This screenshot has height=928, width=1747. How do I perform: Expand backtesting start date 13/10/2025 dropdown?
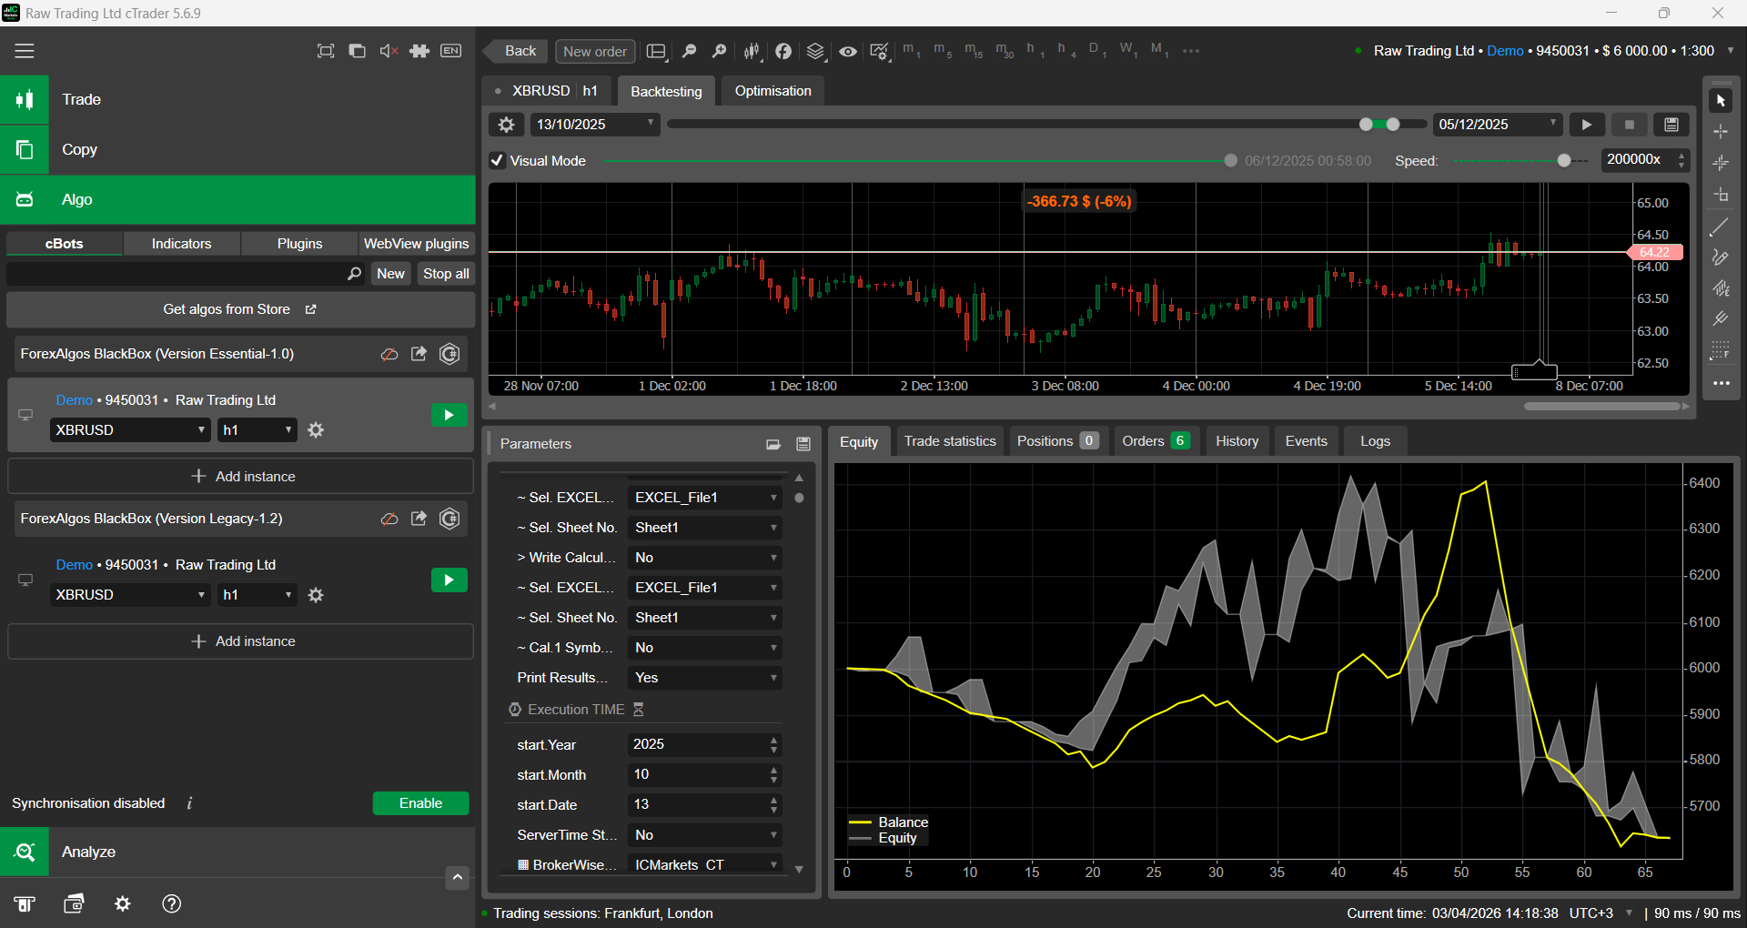pyautogui.click(x=651, y=124)
